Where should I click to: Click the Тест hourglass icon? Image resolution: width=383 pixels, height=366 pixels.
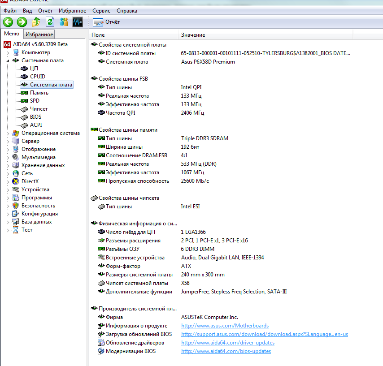click(x=16, y=230)
